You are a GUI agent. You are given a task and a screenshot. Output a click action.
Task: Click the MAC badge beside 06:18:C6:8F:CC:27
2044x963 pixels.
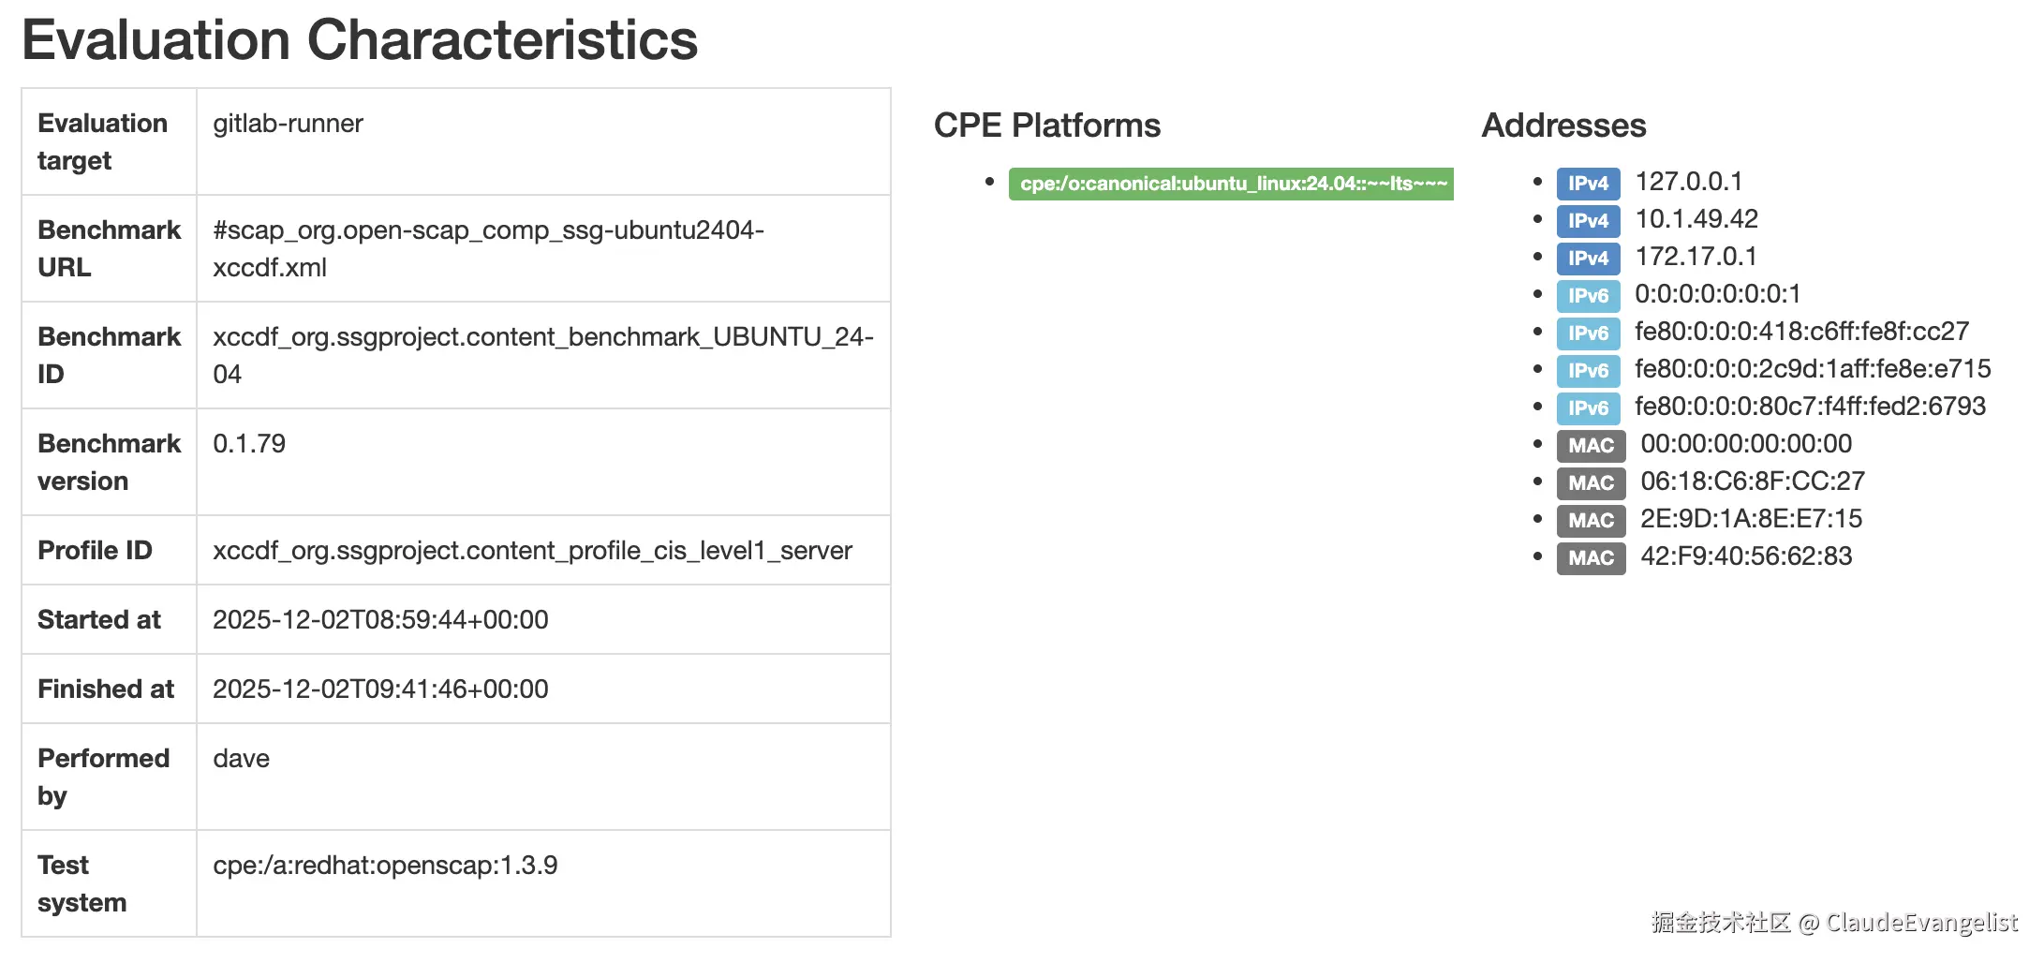[1591, 483]
